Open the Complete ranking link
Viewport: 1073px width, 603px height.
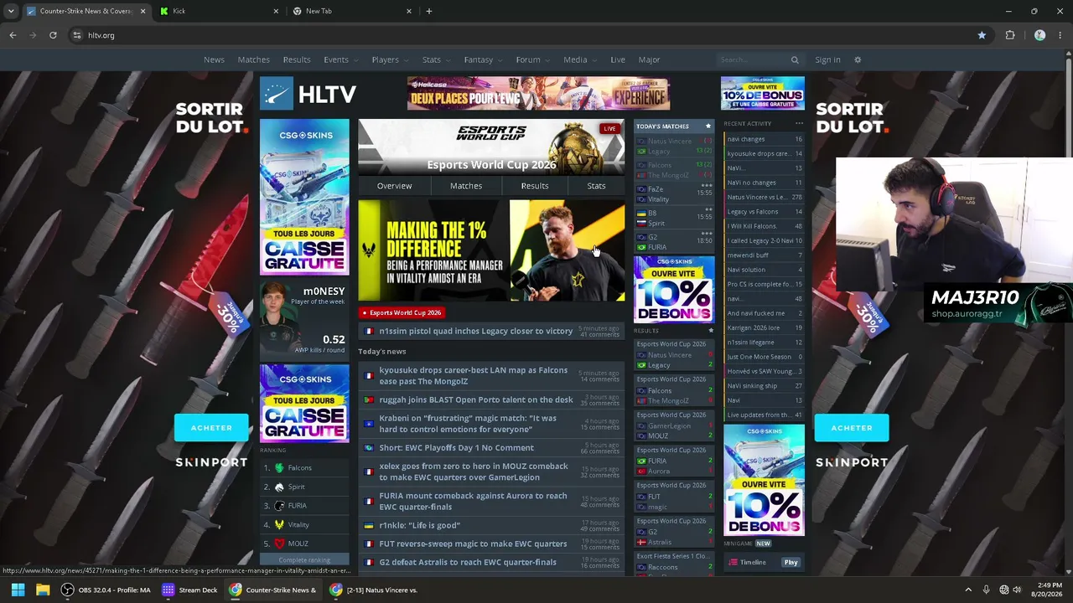(x=304, y=560)
